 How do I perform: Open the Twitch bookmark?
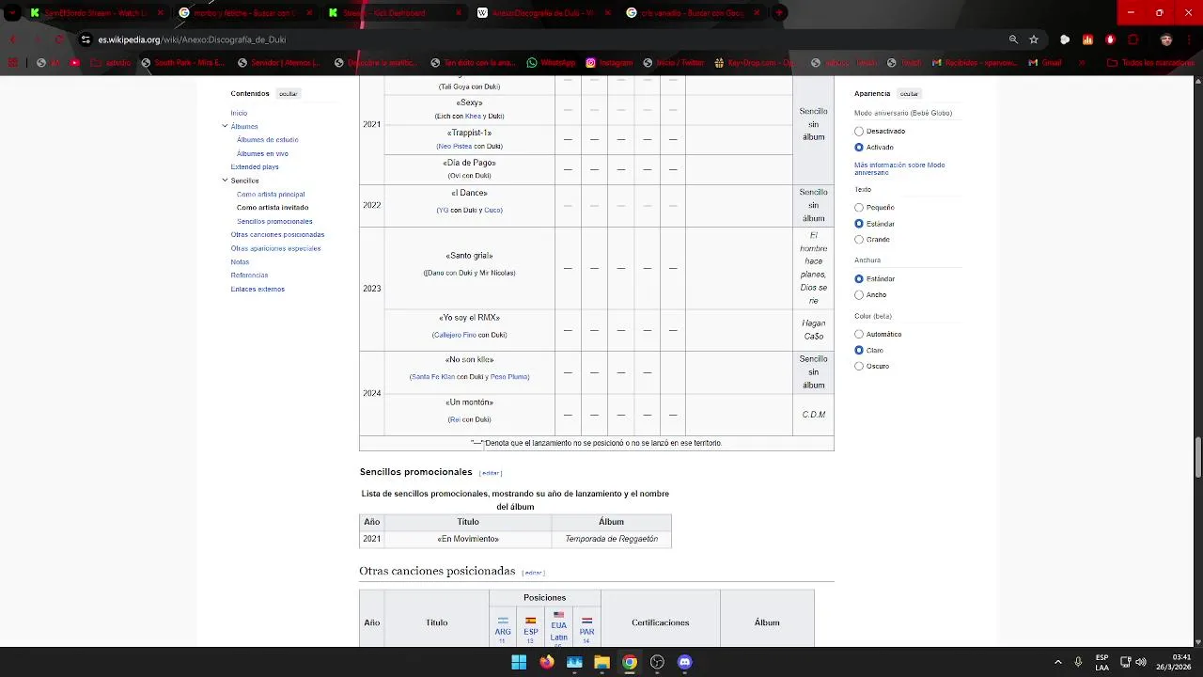pos(902,63)
